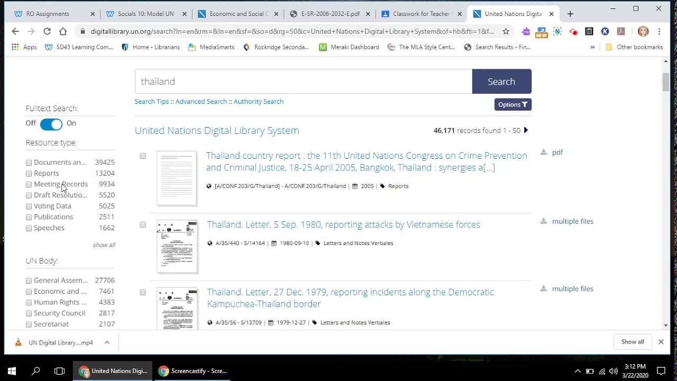Show hidden tray icons with the up arrow
Screen dimensions: 677x381
coord(578,371)
